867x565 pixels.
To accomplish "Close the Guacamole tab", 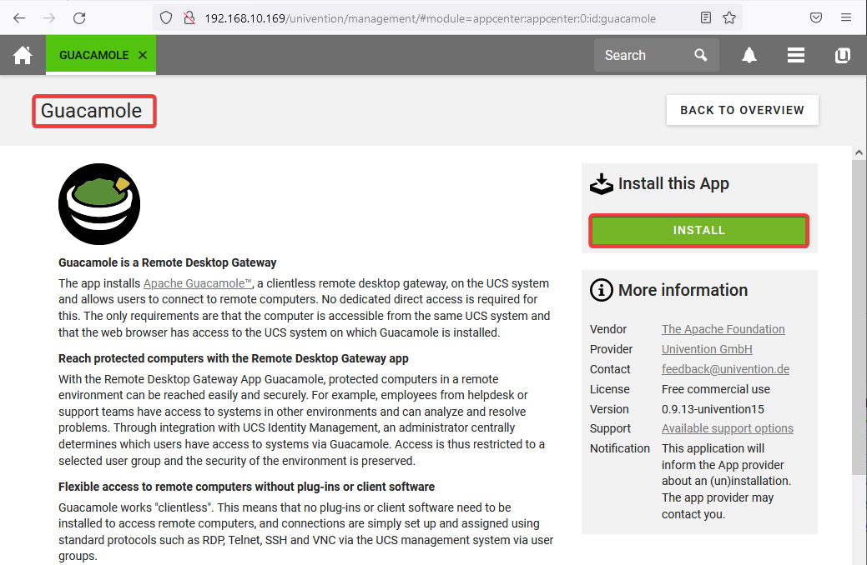I will 143,55.
